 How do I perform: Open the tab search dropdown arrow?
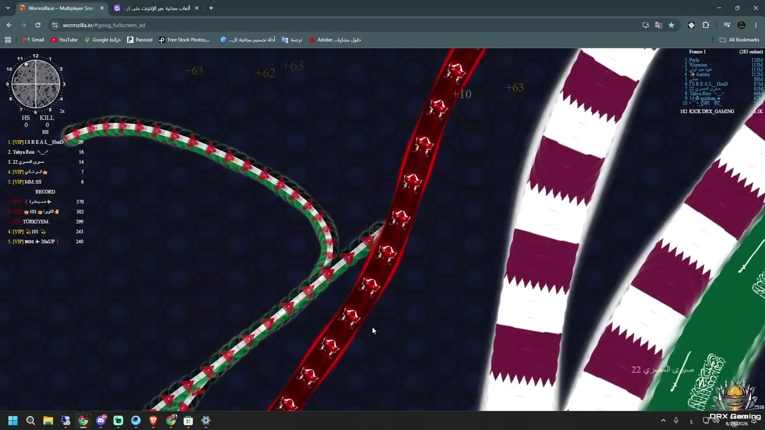tap(8, 8)
